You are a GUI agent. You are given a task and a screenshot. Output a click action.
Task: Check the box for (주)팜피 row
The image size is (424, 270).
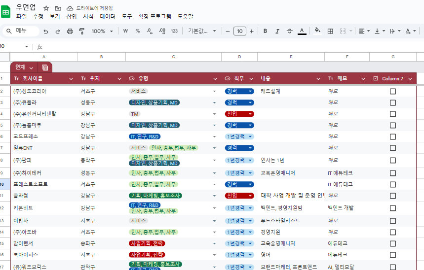pyautogui.click(x=393, y=161)
